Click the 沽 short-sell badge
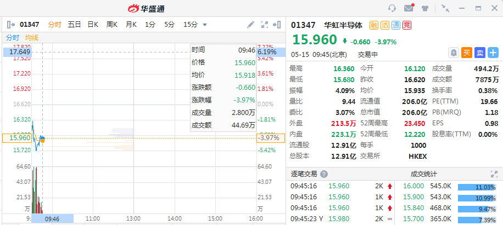Image resolution: width=503 pixels, height=225 pixels. tap(385, 25)
